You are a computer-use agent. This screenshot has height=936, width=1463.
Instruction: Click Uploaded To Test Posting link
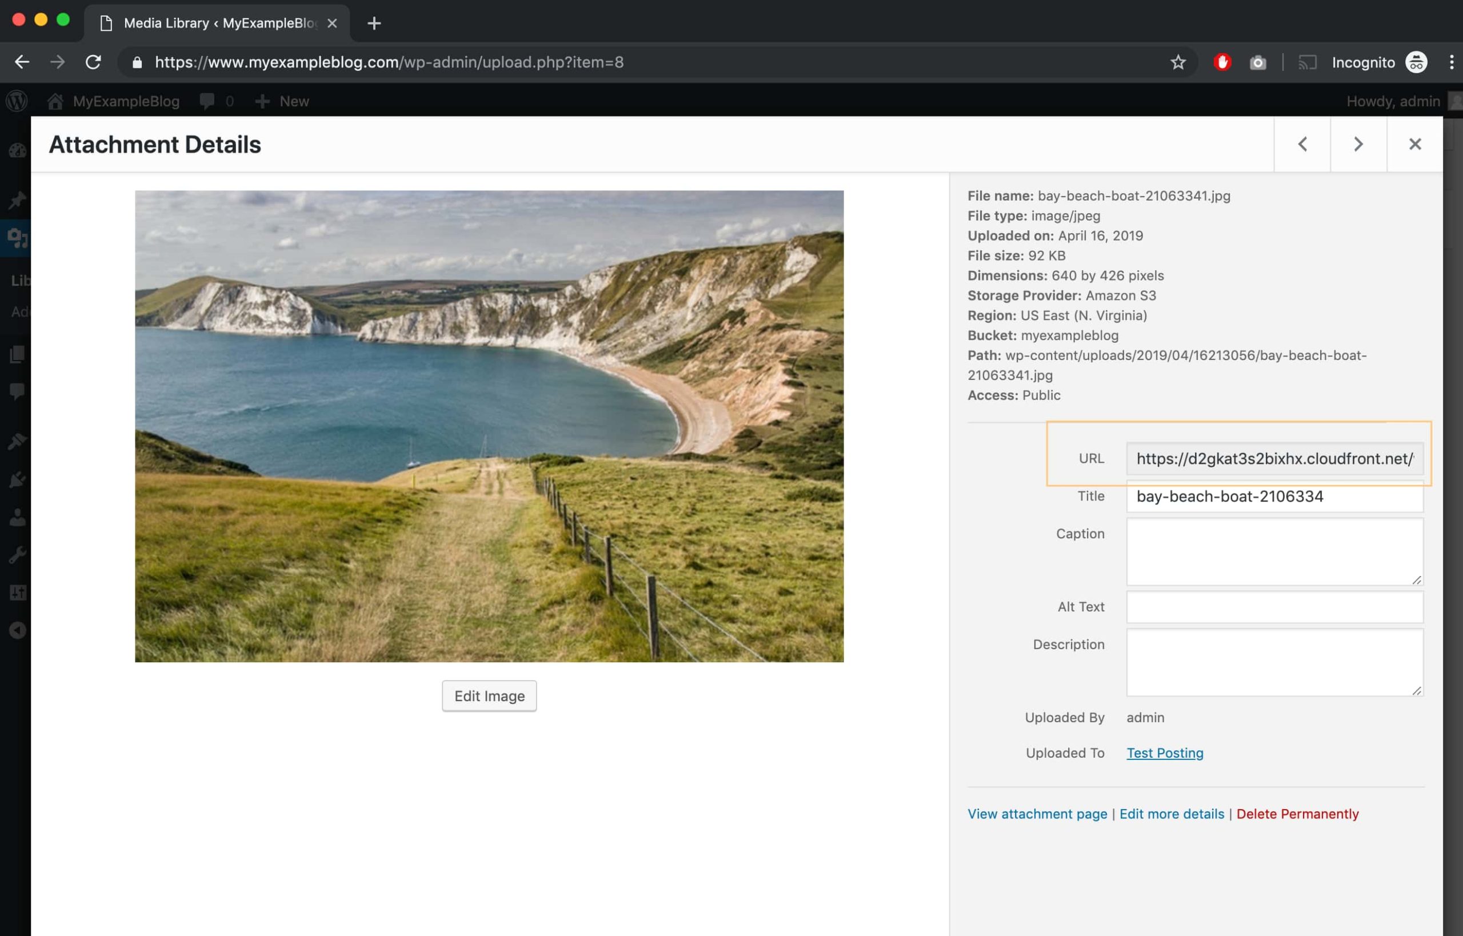pyautogui.click(x=1165, y=751)
